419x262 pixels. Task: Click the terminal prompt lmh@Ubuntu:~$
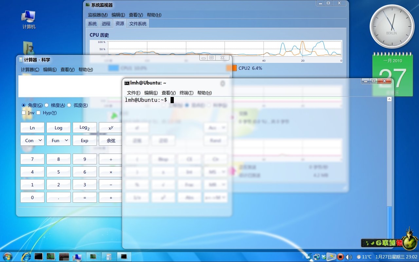pyautogui.click(x=146, y=100)
